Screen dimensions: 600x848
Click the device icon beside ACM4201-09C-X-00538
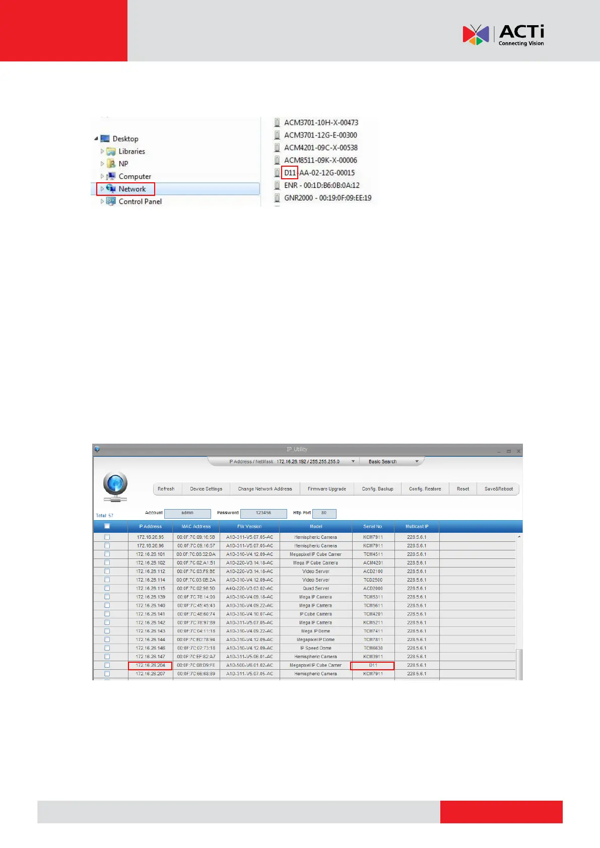(x=277, y=148)
